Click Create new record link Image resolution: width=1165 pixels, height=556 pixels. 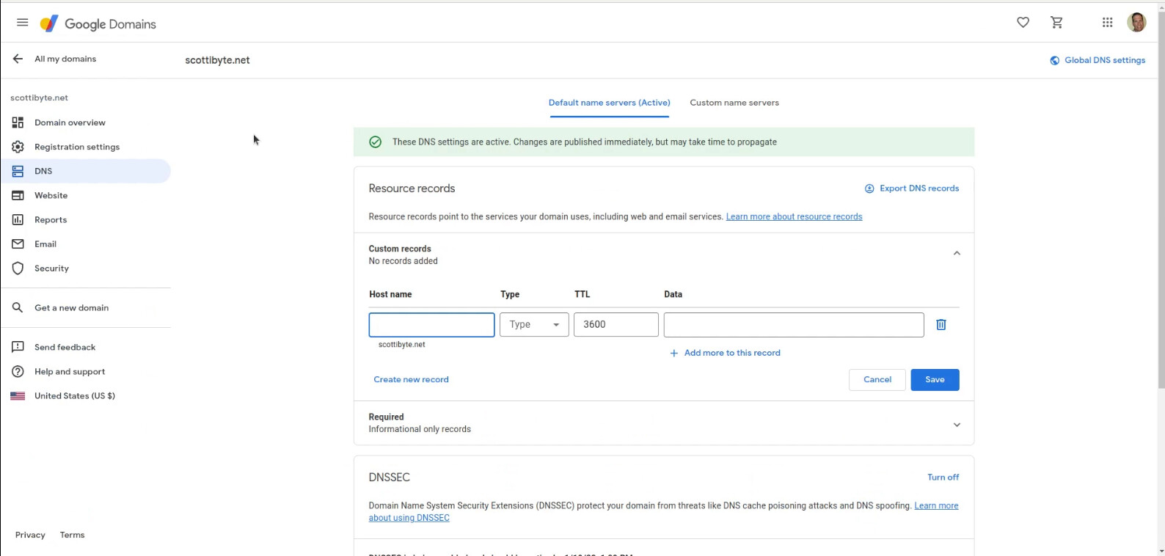click(411, 379)
